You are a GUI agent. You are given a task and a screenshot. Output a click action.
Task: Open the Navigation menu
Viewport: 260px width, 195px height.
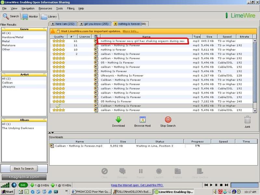28,8
